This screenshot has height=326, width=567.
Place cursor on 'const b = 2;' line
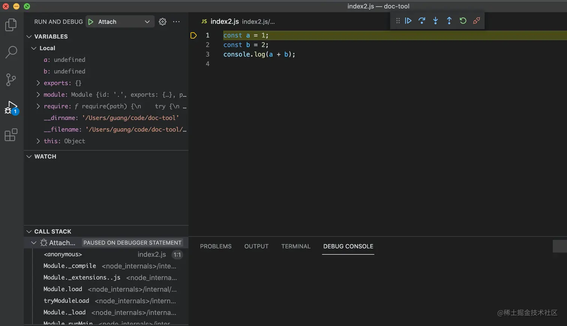tap(246, 45)
